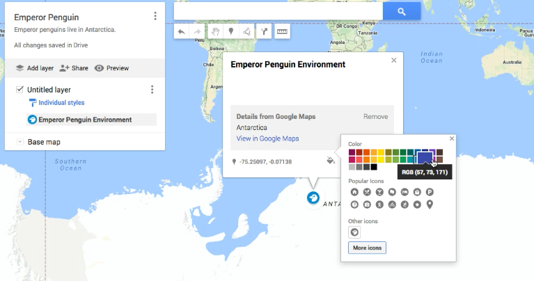Select the camera popular icon
534x281 pixels.
point(367,204)
